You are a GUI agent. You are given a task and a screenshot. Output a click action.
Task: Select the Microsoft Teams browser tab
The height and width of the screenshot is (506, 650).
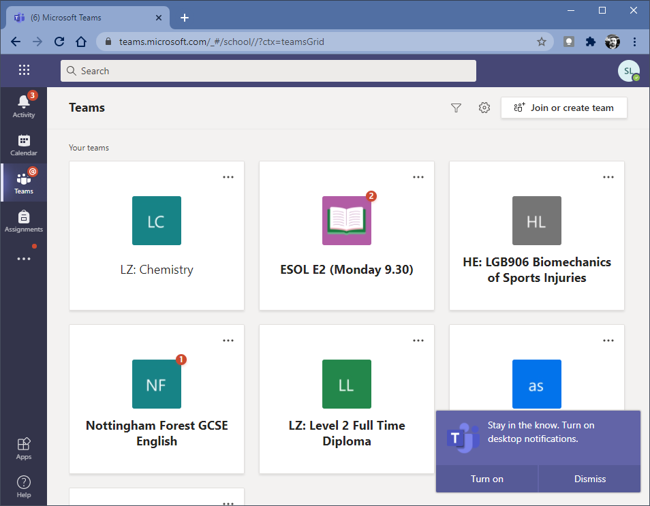[87, 18]
